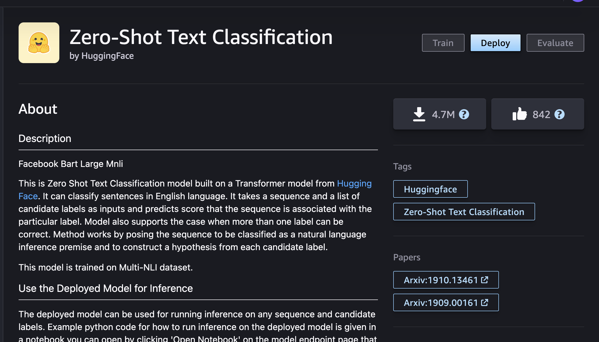Click the HuggingFace hugging emoji logo

pos(39,42)
